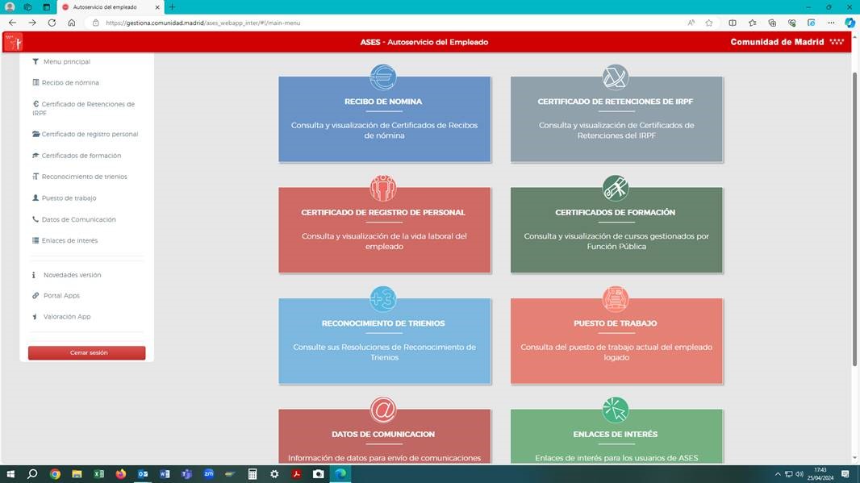Viewport: 860px width, 483px height.
Task: Refresh the page with the reload button
Action: tap(52, 23)
